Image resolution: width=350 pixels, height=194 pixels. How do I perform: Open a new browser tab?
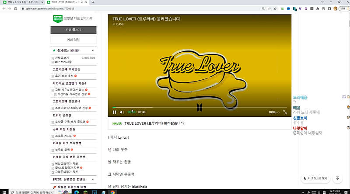point(93,2)
